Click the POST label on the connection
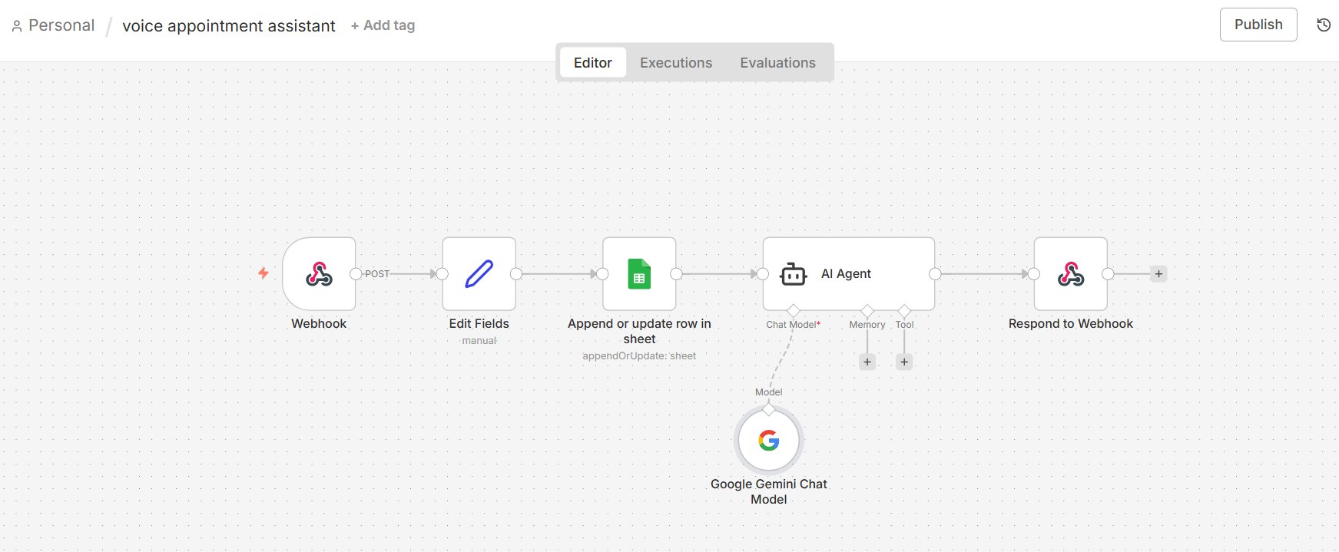This screenshot has height=552, width=1339. pos(377,274)
